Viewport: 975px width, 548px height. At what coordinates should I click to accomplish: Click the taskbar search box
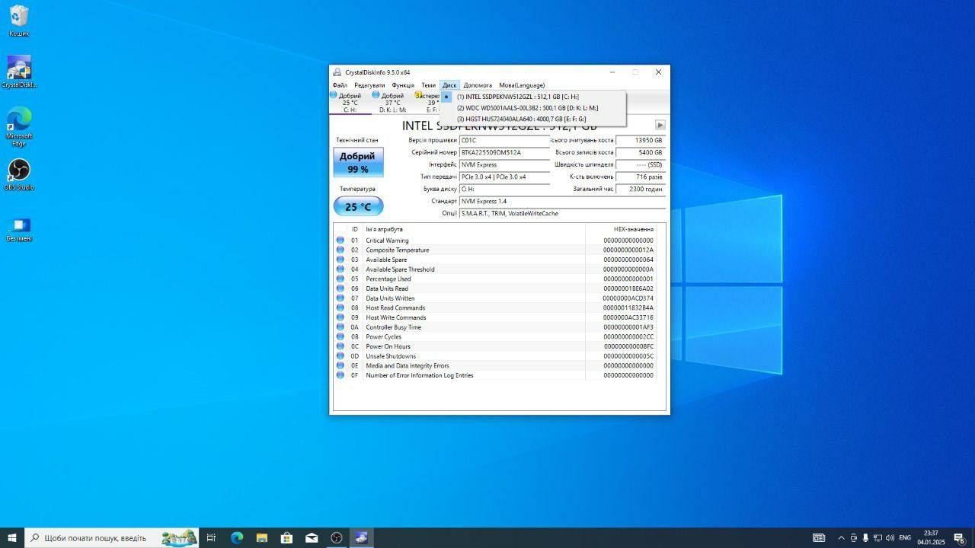(x=111, y=537)
